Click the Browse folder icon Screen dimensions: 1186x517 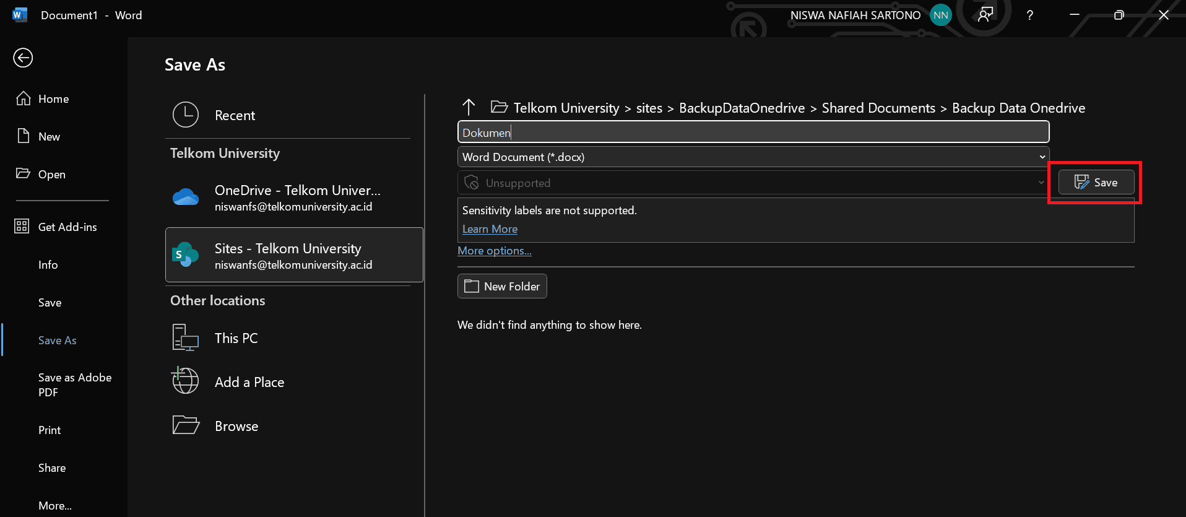click(x=186, y=425)
